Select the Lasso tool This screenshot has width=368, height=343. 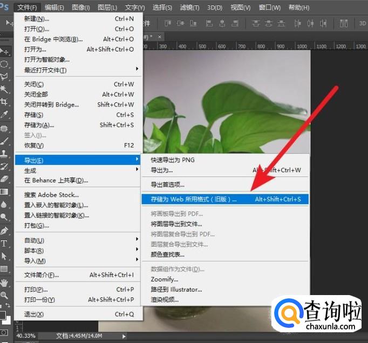5,76
